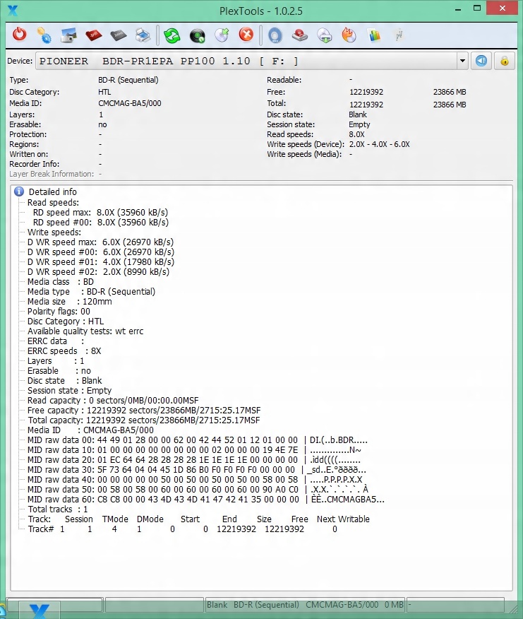Viewport: 523px width, 619px height.
Task: Click the red power button icon
Action: coord(20,35)
